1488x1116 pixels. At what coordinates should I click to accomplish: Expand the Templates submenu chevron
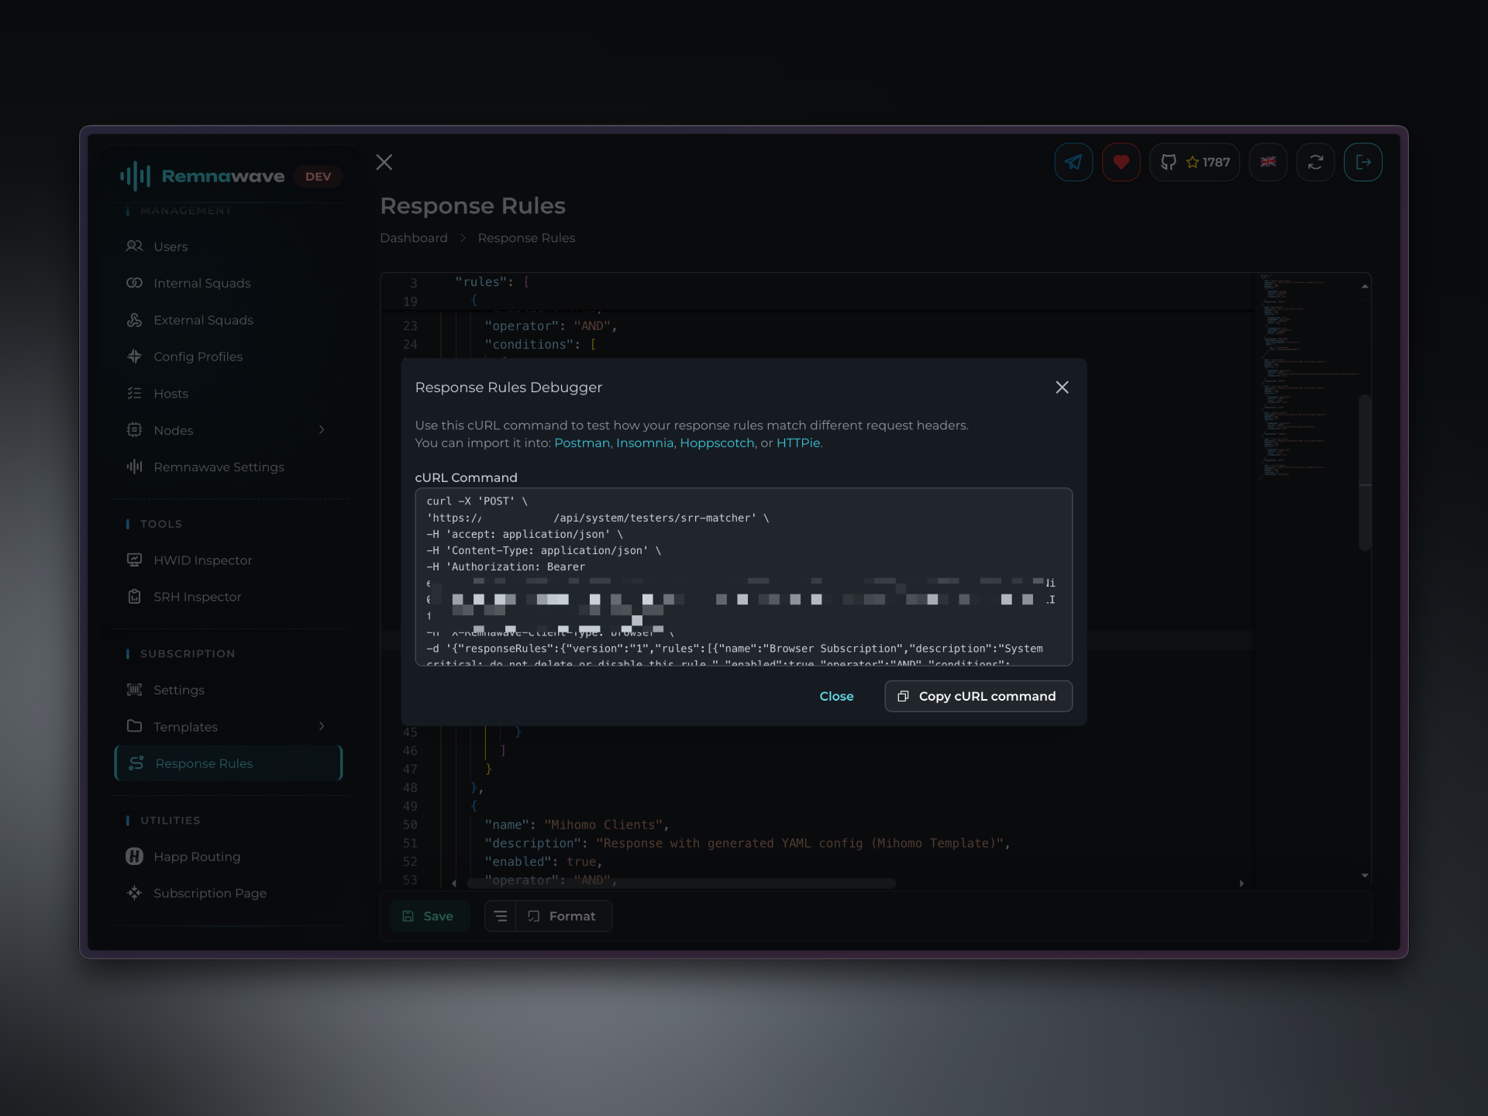(322, 726)
